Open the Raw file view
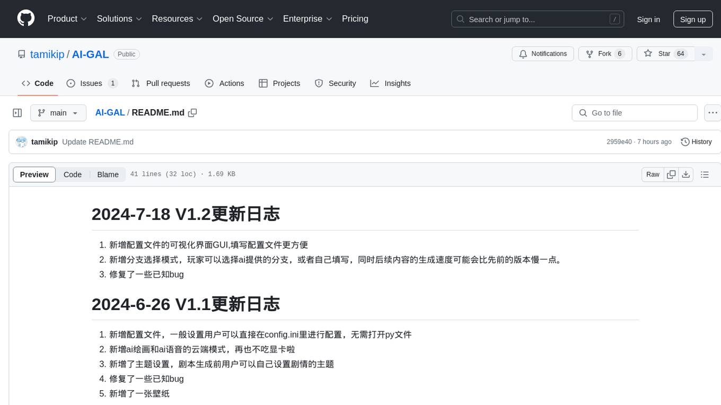The width and height of the screenshot is (721, 405). coord(653,174)
